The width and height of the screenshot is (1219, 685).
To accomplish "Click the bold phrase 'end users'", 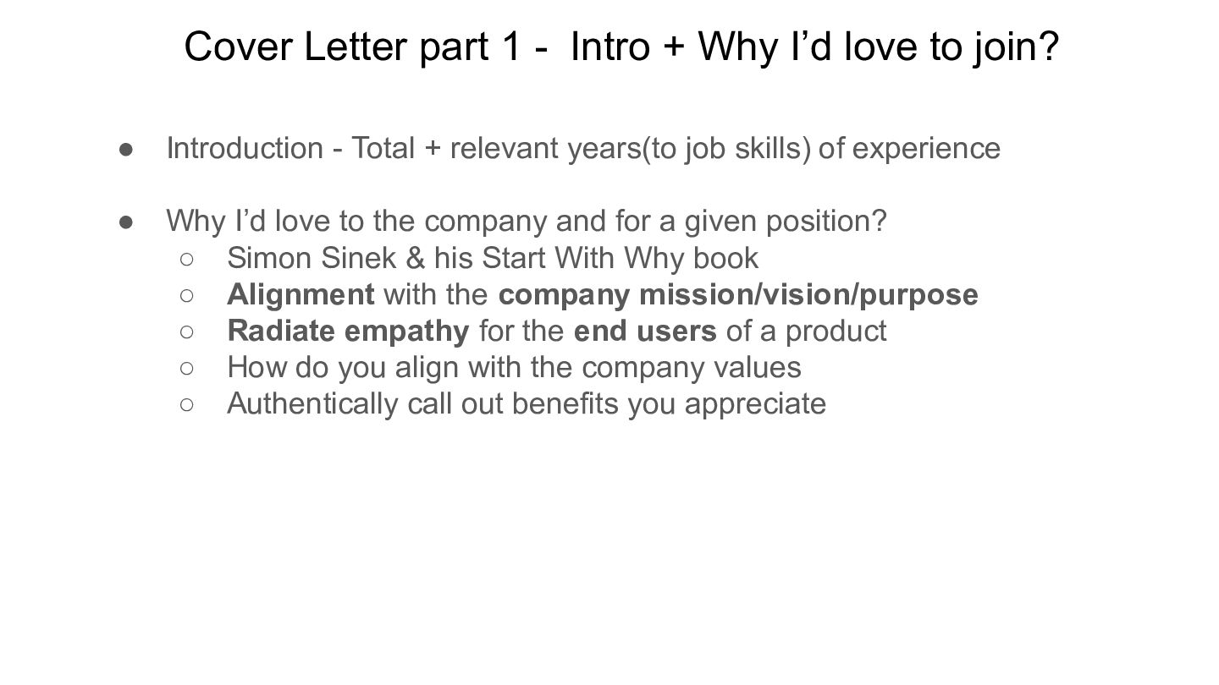I will (644, 331).
